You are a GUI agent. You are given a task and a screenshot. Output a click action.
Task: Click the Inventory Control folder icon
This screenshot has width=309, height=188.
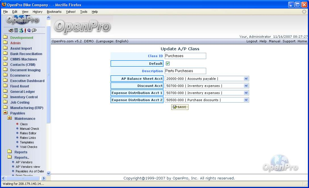click(5, 97)
